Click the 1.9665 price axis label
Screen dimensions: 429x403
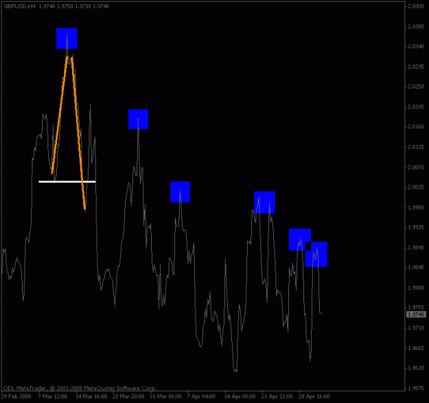click(x=415, y=348)
